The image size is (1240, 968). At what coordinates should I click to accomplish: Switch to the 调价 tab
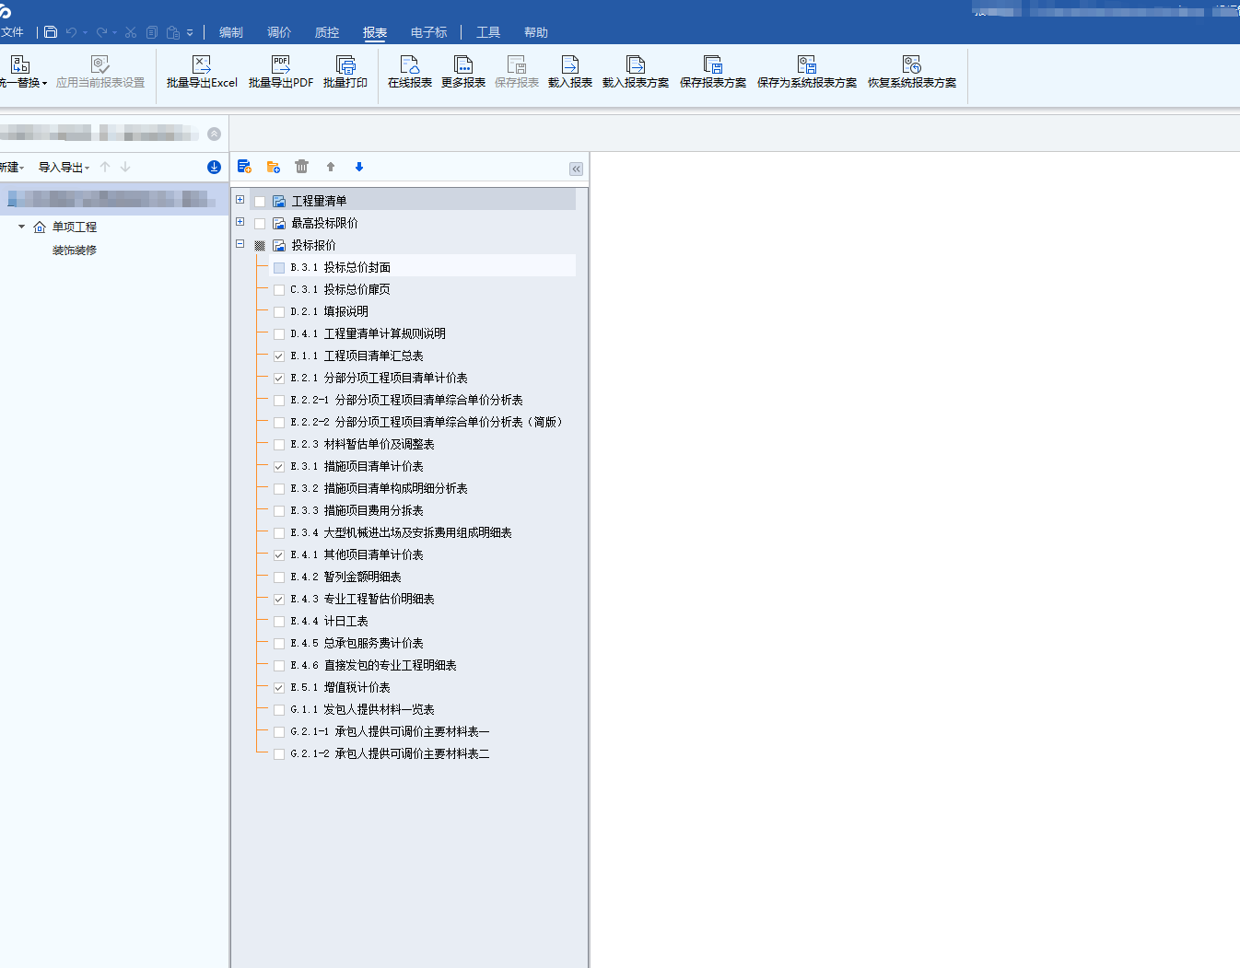279,32
